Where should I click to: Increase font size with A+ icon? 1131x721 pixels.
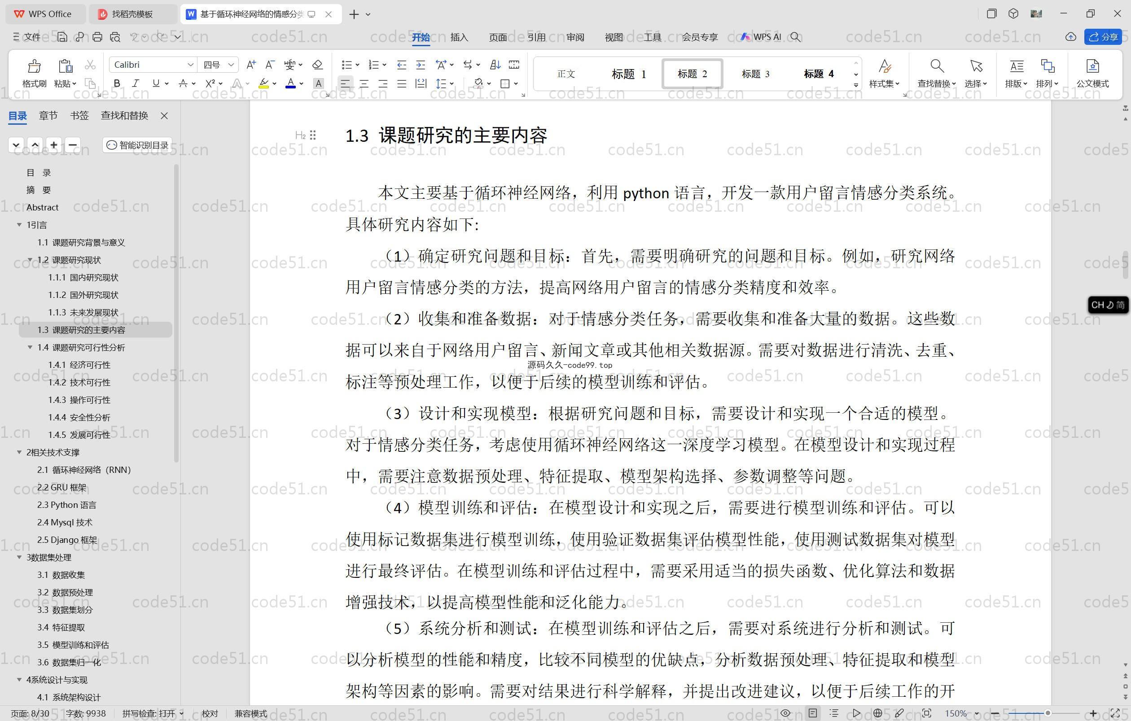tap(251, 65)
